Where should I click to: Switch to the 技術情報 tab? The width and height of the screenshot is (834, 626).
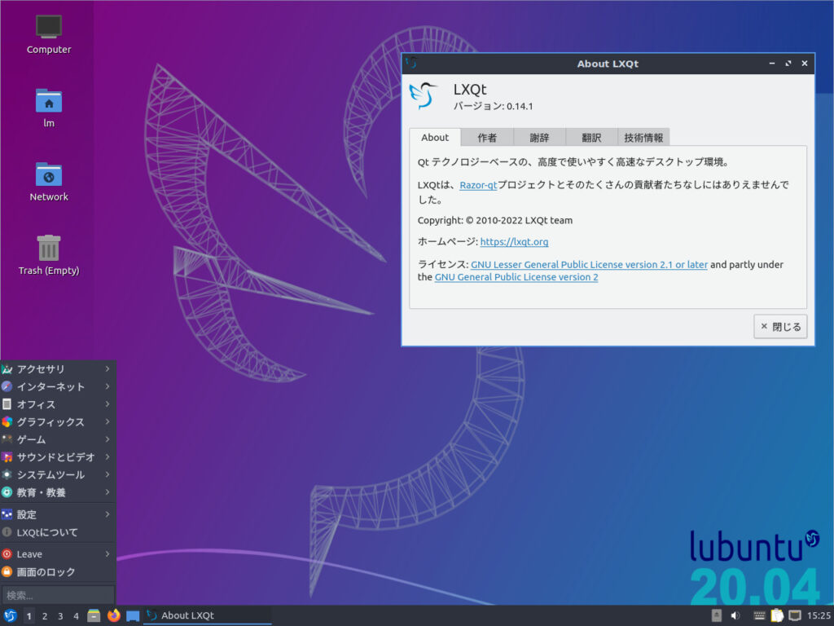643,137
